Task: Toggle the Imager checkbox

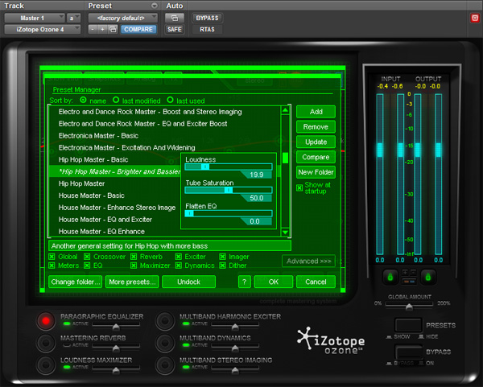Action: coord(222,257)
